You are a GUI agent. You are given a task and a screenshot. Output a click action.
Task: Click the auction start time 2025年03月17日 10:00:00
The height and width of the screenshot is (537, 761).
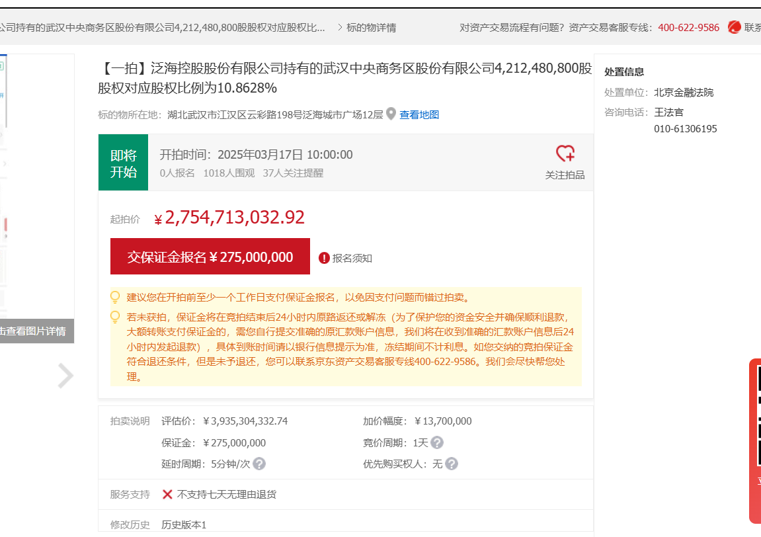click(285, 155)
